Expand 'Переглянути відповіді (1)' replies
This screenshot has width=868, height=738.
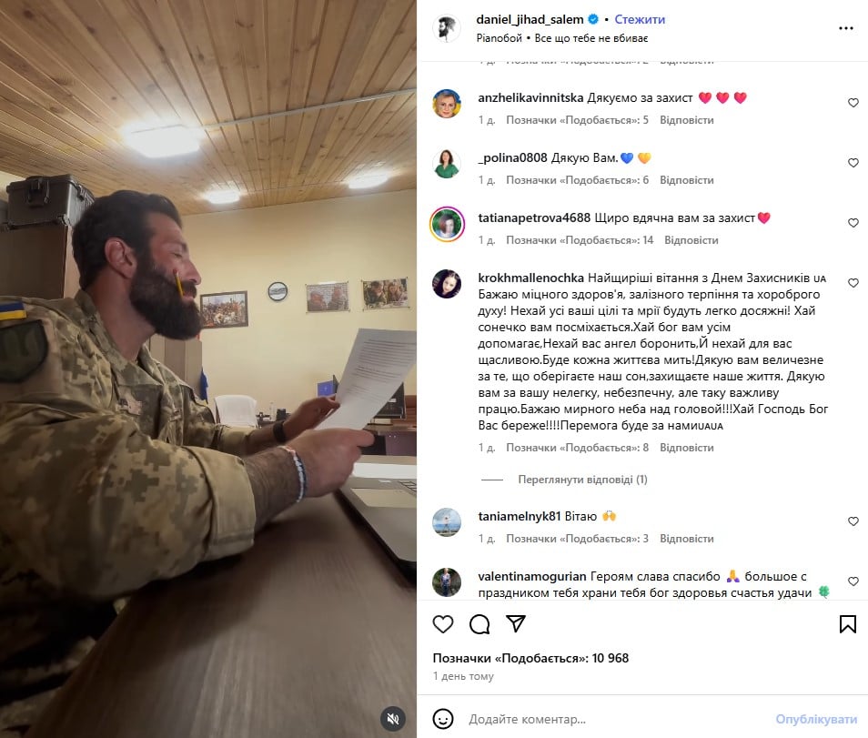point(582,480)
